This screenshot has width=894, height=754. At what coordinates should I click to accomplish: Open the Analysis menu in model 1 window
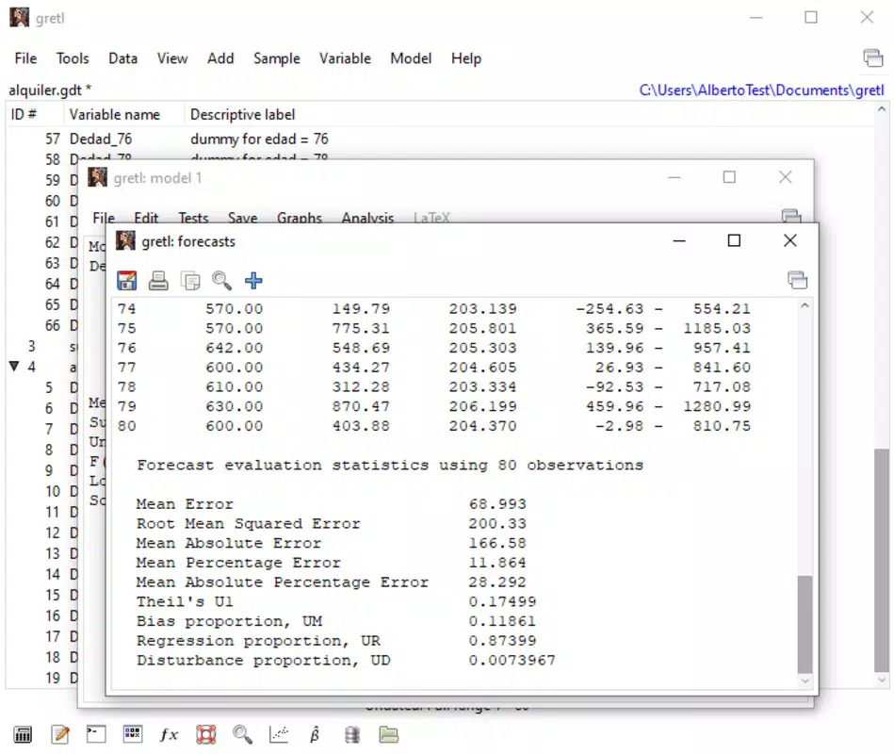[x=367, y=218]
